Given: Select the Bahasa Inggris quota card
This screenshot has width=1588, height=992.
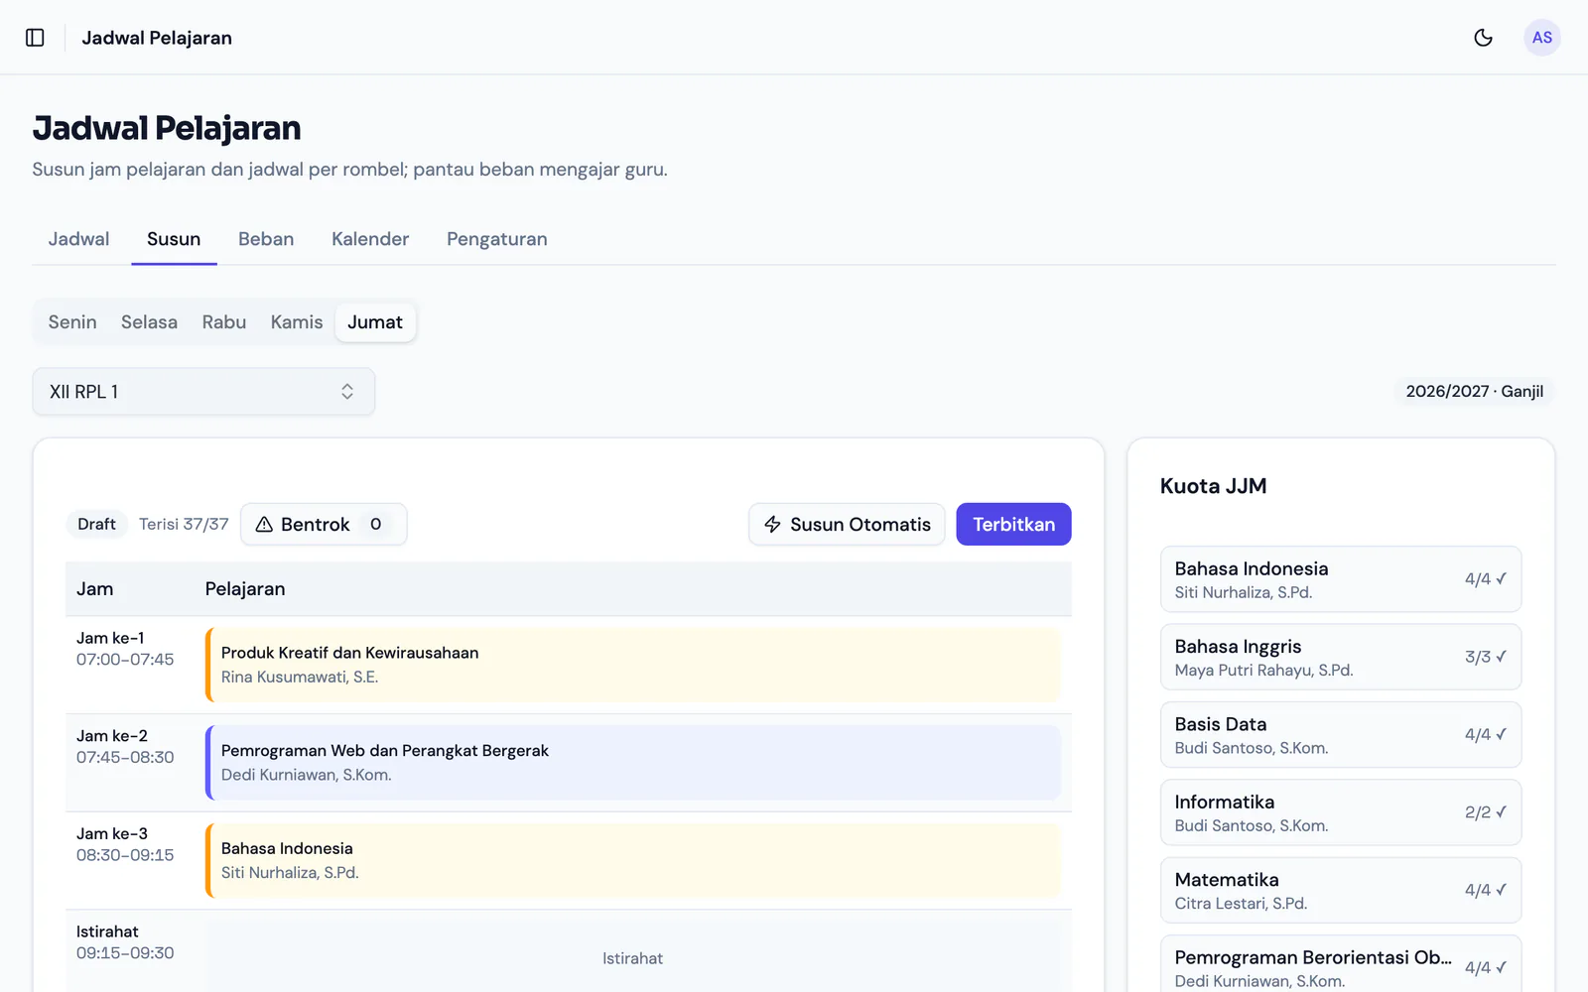Looking at the screenshot, I should (x=1341, y=657).
